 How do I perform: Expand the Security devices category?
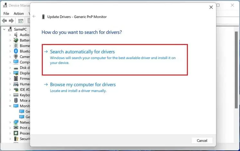click(x=10, y=139)
